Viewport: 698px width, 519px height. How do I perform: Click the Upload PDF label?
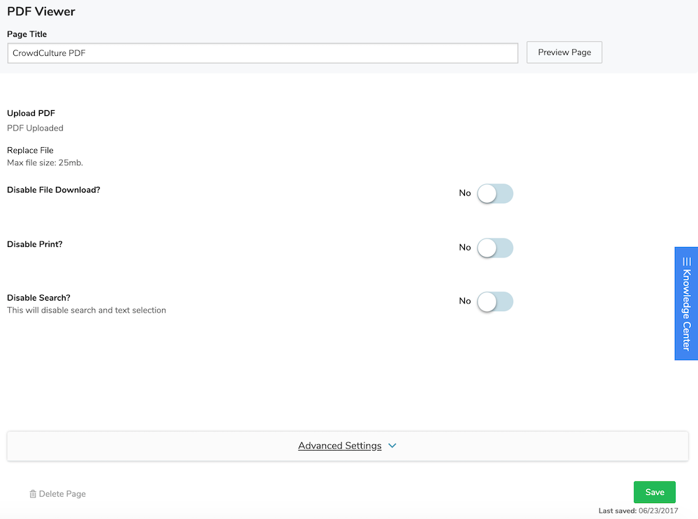(x=31, y=114)
